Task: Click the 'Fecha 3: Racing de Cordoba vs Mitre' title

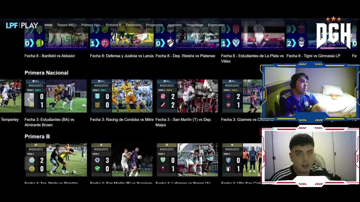Action: point(122,120)
